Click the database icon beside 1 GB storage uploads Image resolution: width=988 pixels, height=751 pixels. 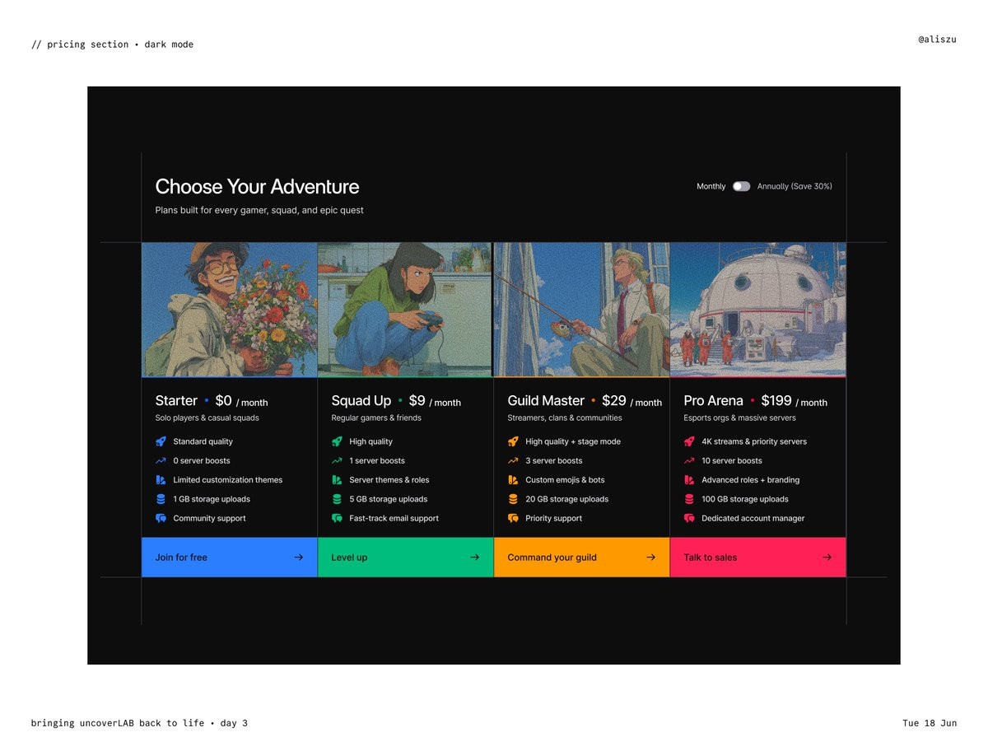click(161, 499)
